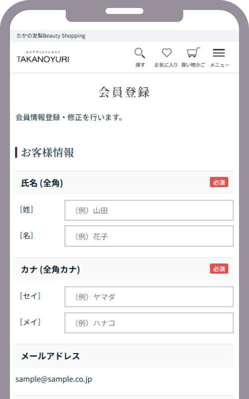Focus the セイ field with ヤマダ placeholder
The height and width of the screenshot is (399, 249).
coord(149,297)
